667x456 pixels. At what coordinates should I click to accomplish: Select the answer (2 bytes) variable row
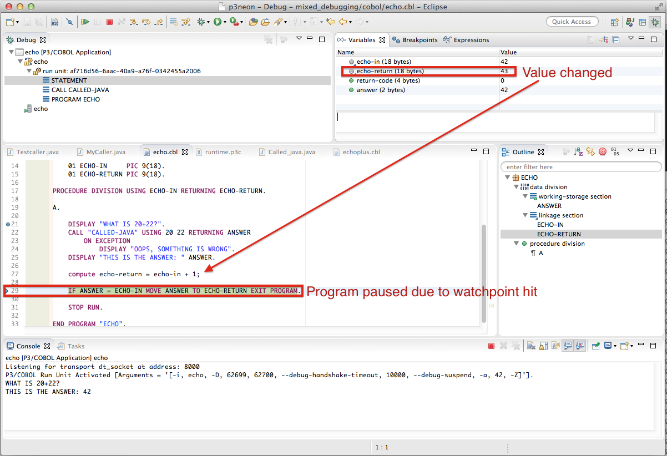[499, 90]
